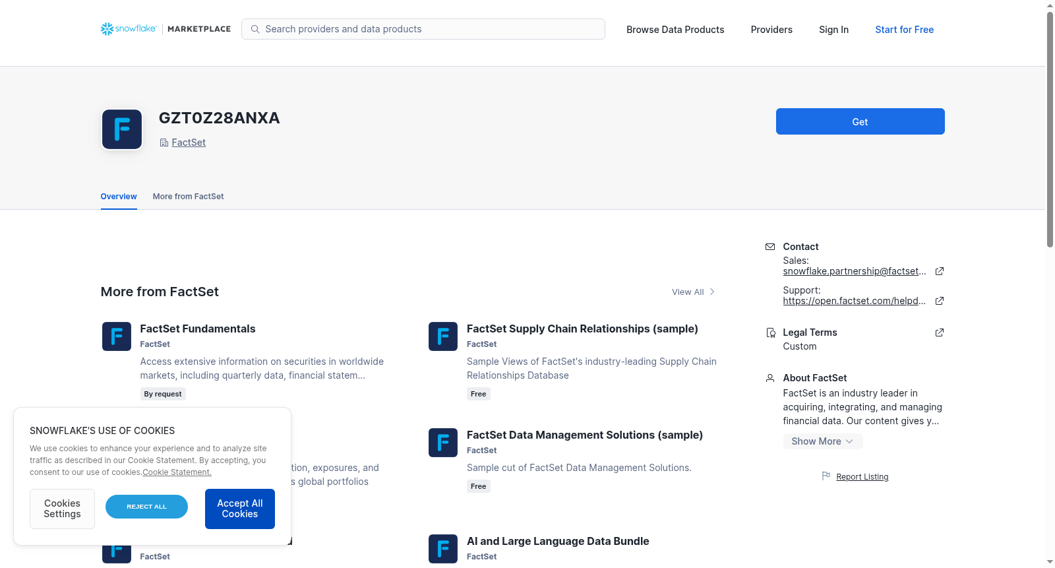Screen dimensions: 1055x568
Task: Click the Report Listing link
Action: 862,477
